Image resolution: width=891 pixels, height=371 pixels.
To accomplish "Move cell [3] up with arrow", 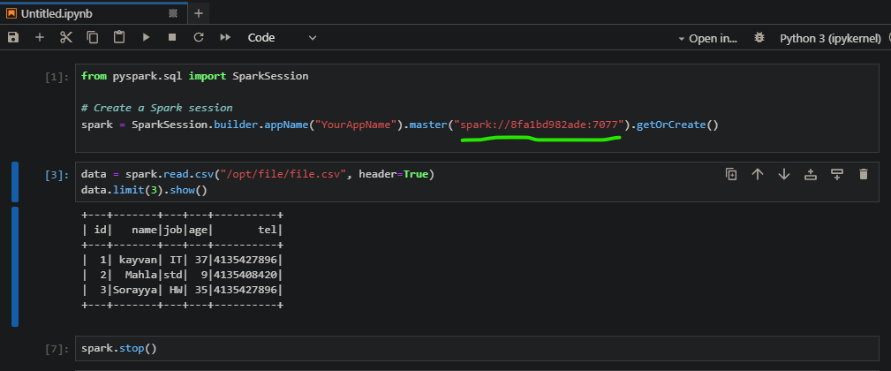I will coord(758,174).
